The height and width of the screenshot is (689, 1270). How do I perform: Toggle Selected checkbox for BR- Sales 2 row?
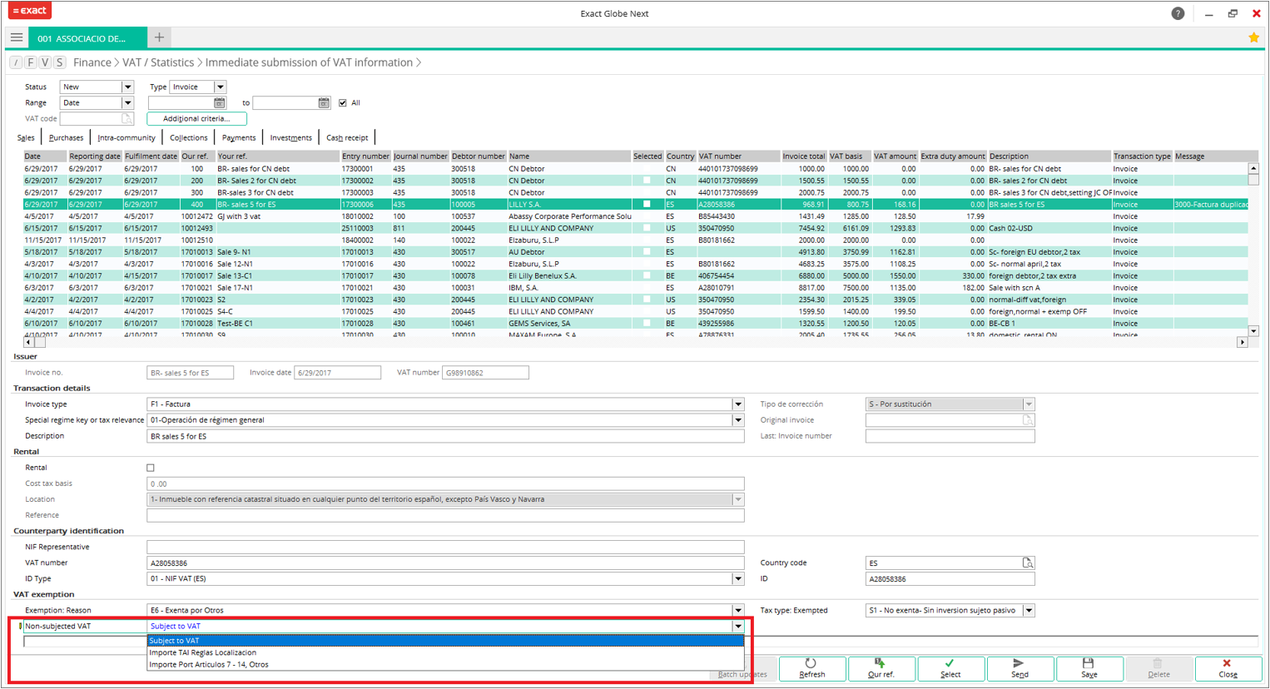[x=647, y=181]
